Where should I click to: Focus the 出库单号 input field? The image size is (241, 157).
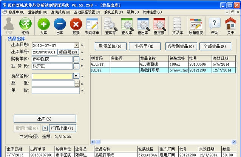(45, 52)
